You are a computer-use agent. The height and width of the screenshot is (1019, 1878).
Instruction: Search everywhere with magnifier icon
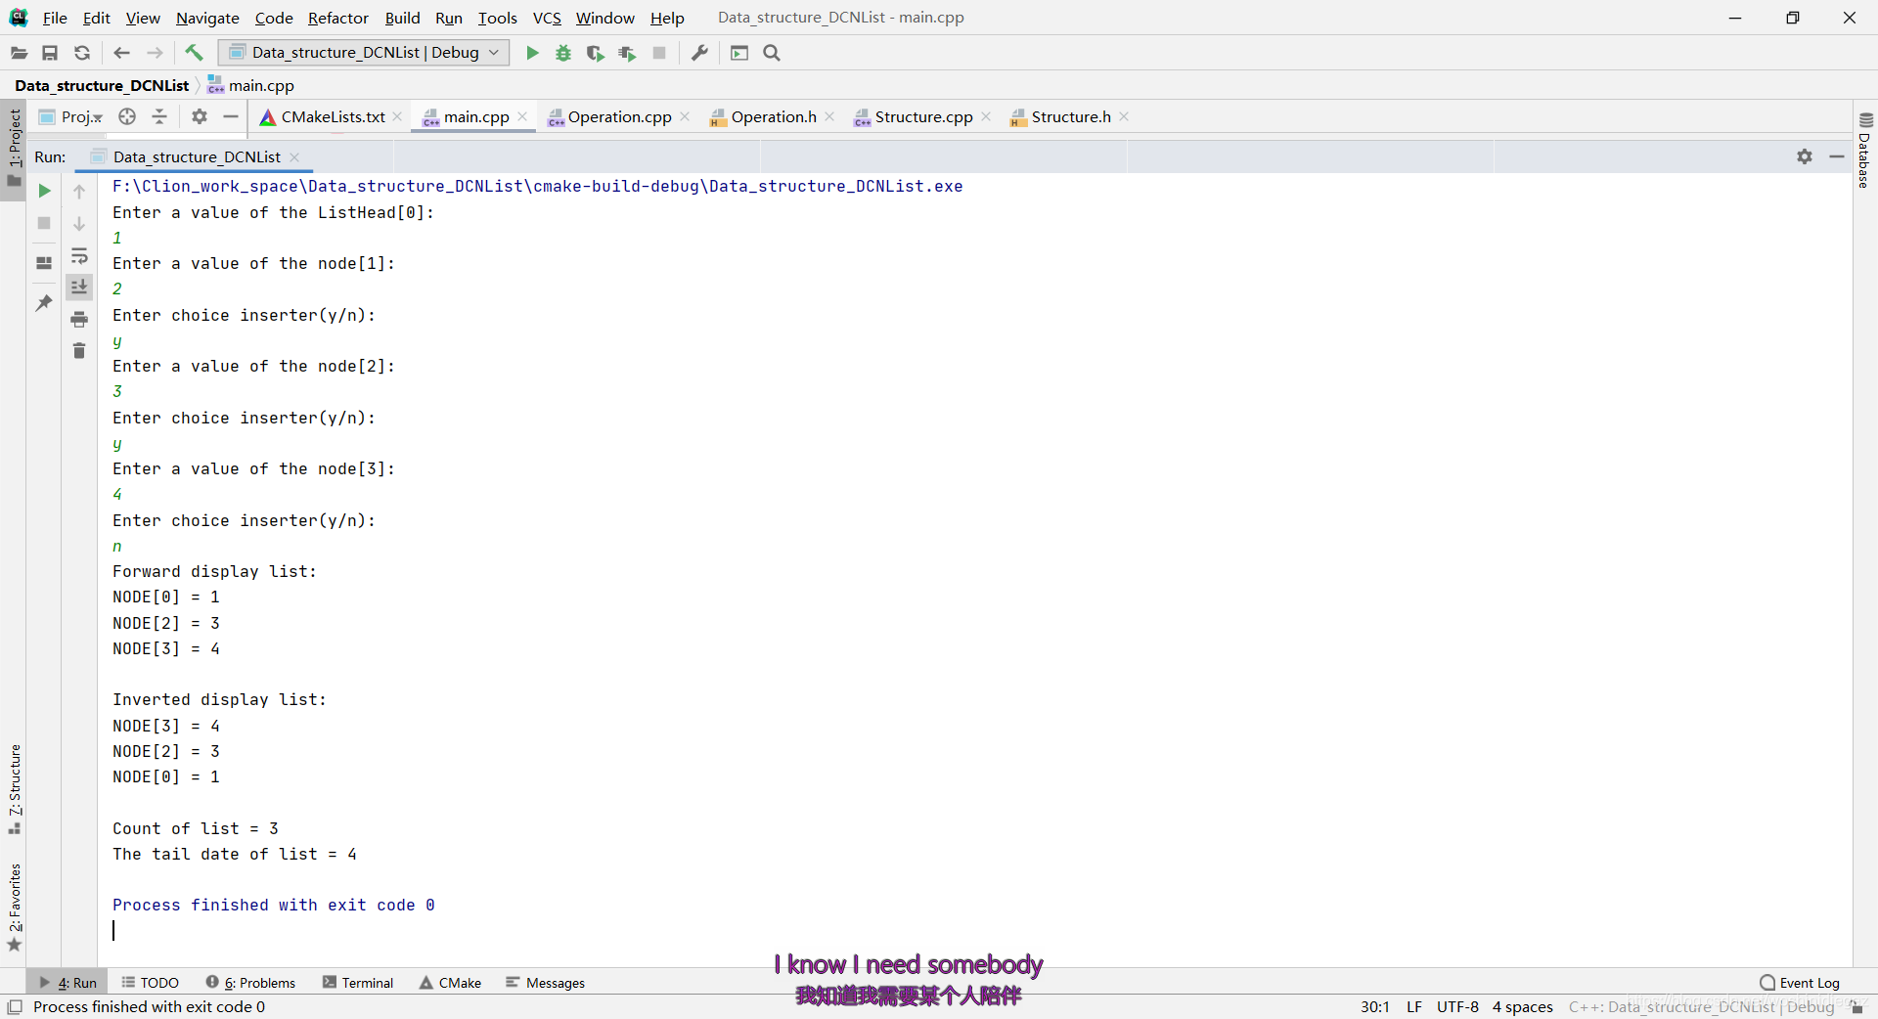[x=772, y=53]
